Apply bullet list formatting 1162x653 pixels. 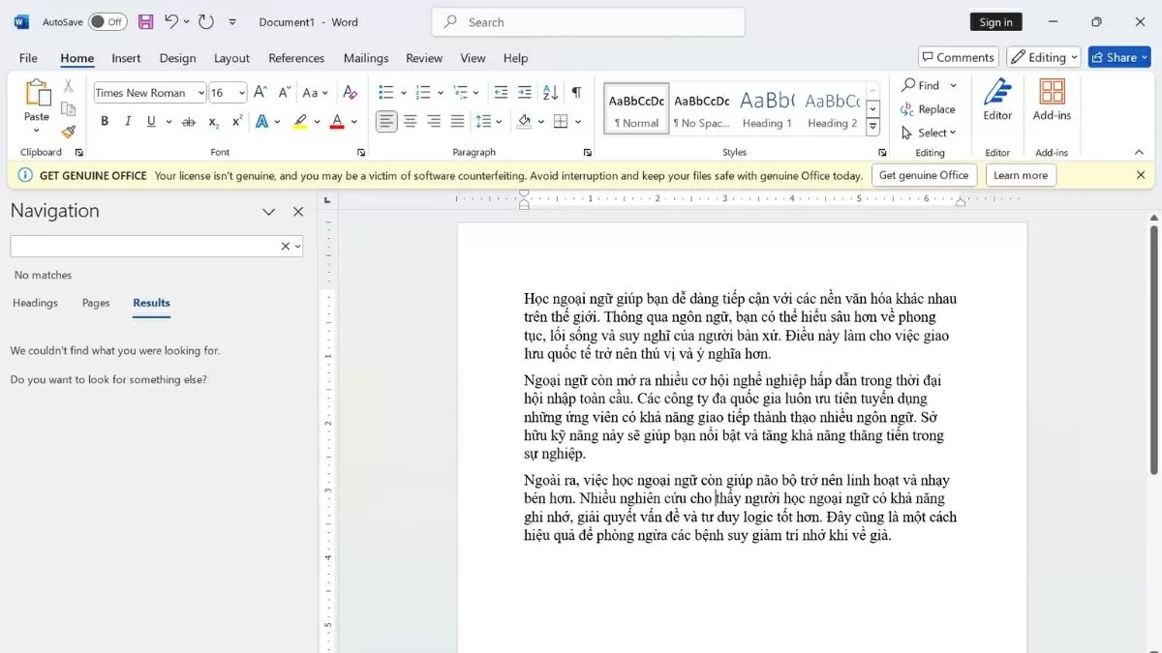pyautogui.click(x=386, y=93)
